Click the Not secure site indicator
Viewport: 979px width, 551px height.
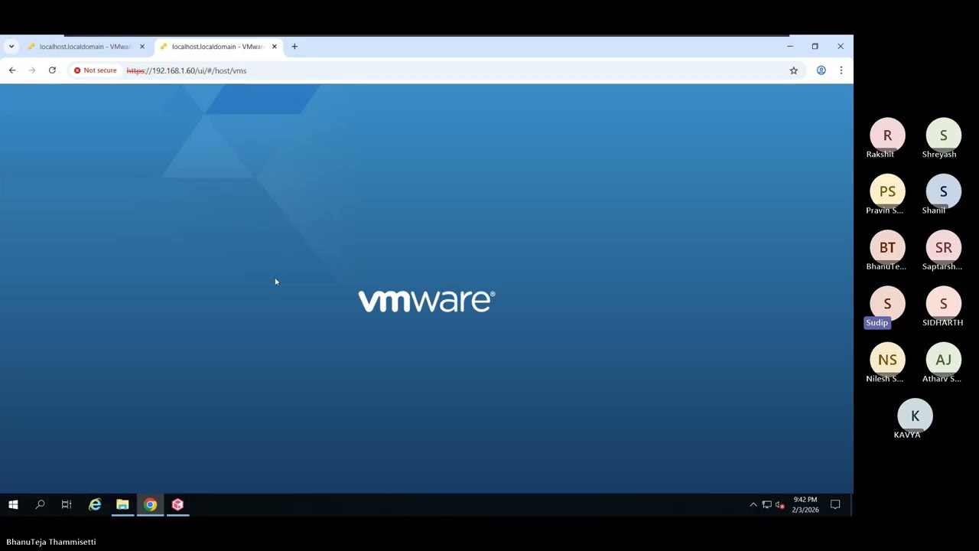pos(96,70)
